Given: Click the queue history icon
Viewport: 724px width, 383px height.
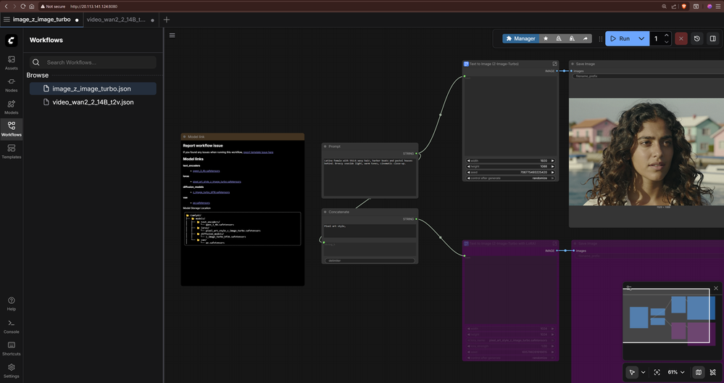Looking at the screenshot, I should click(697, 38).
